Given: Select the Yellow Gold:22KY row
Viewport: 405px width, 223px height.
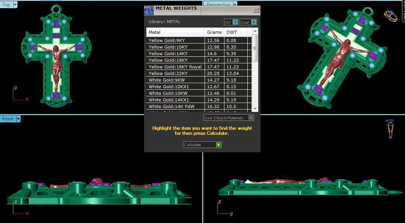Looking at the screenshot, I should click(x=199, y=73).
